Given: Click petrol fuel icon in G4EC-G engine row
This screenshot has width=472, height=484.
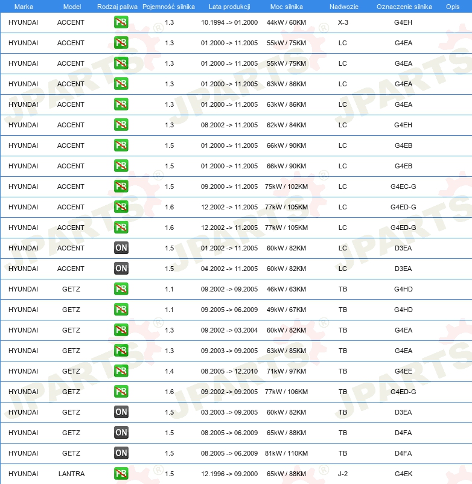Looking at the screenshot, I should tap(121, 186).
